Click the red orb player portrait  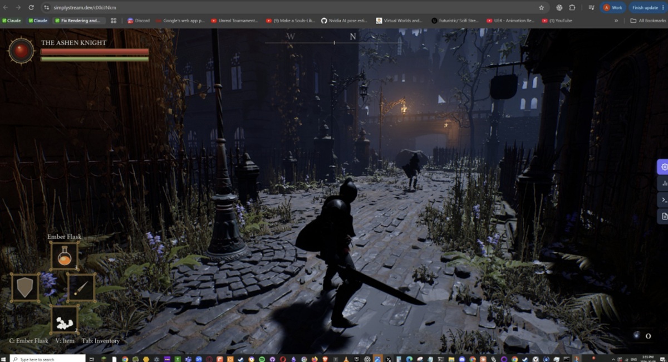[21, 51]
